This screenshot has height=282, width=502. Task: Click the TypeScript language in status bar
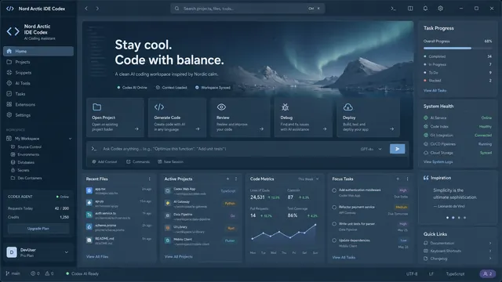(x=455, y=274)
